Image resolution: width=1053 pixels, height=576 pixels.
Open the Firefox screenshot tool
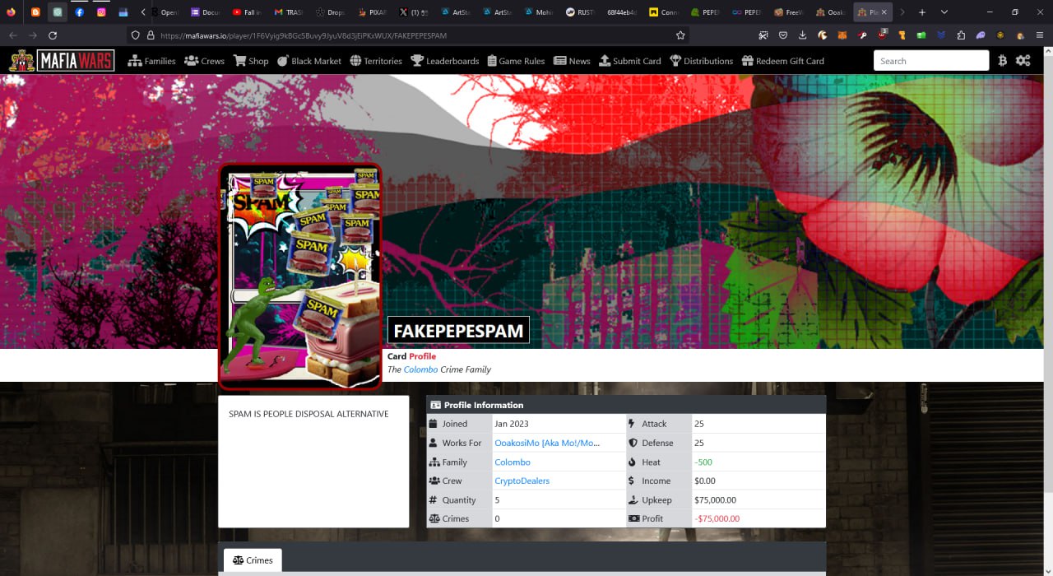(763, 35)
